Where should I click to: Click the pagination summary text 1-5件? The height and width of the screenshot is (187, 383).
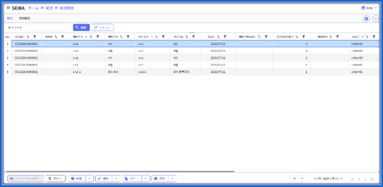[328, 179]
